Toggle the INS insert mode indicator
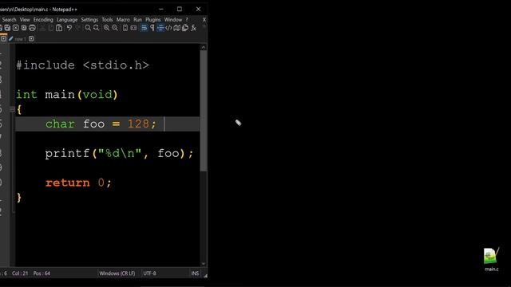 (x=195, y=273)
